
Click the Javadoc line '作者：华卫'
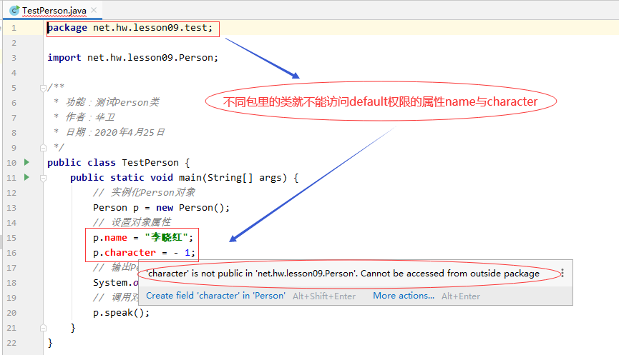click(x=90, y=117)
